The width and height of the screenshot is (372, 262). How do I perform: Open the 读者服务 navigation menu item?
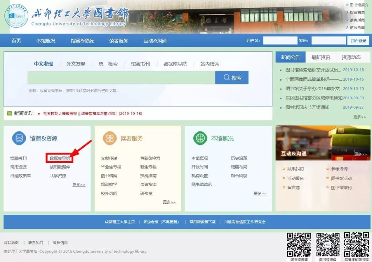(118, 41)
